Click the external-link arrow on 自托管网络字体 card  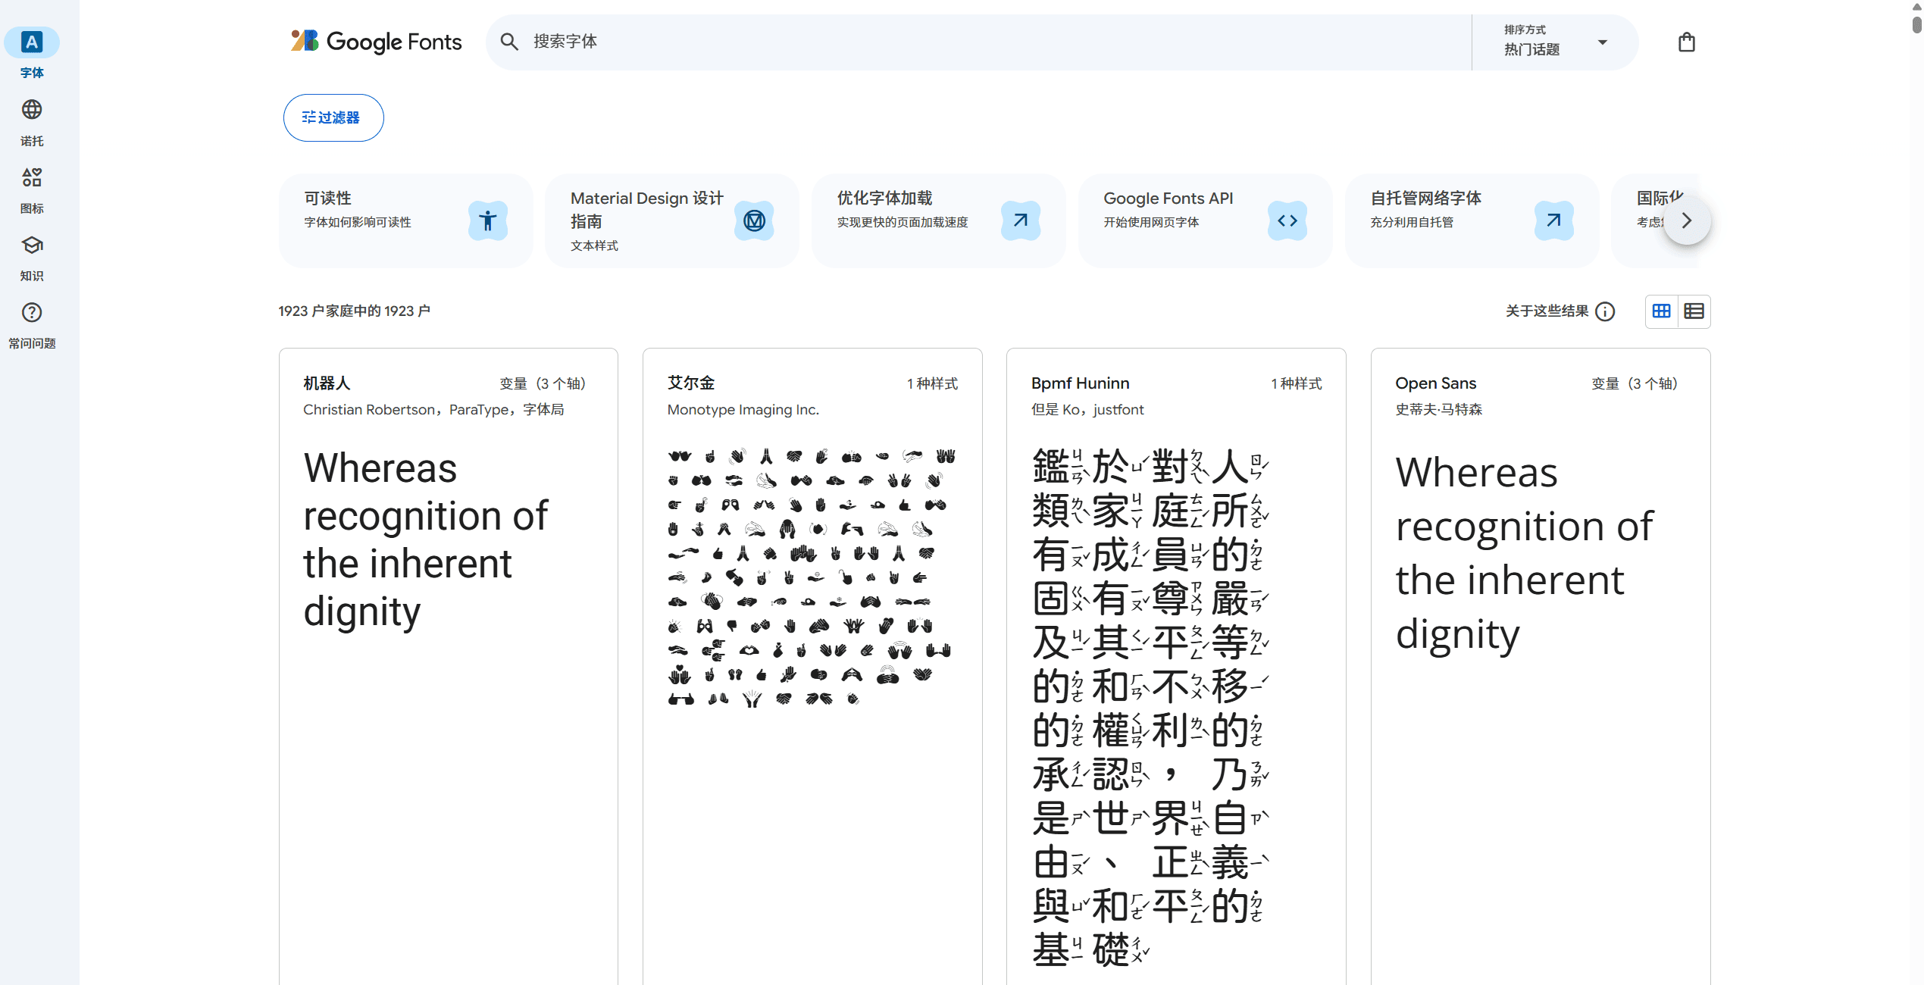[1553, 220]
